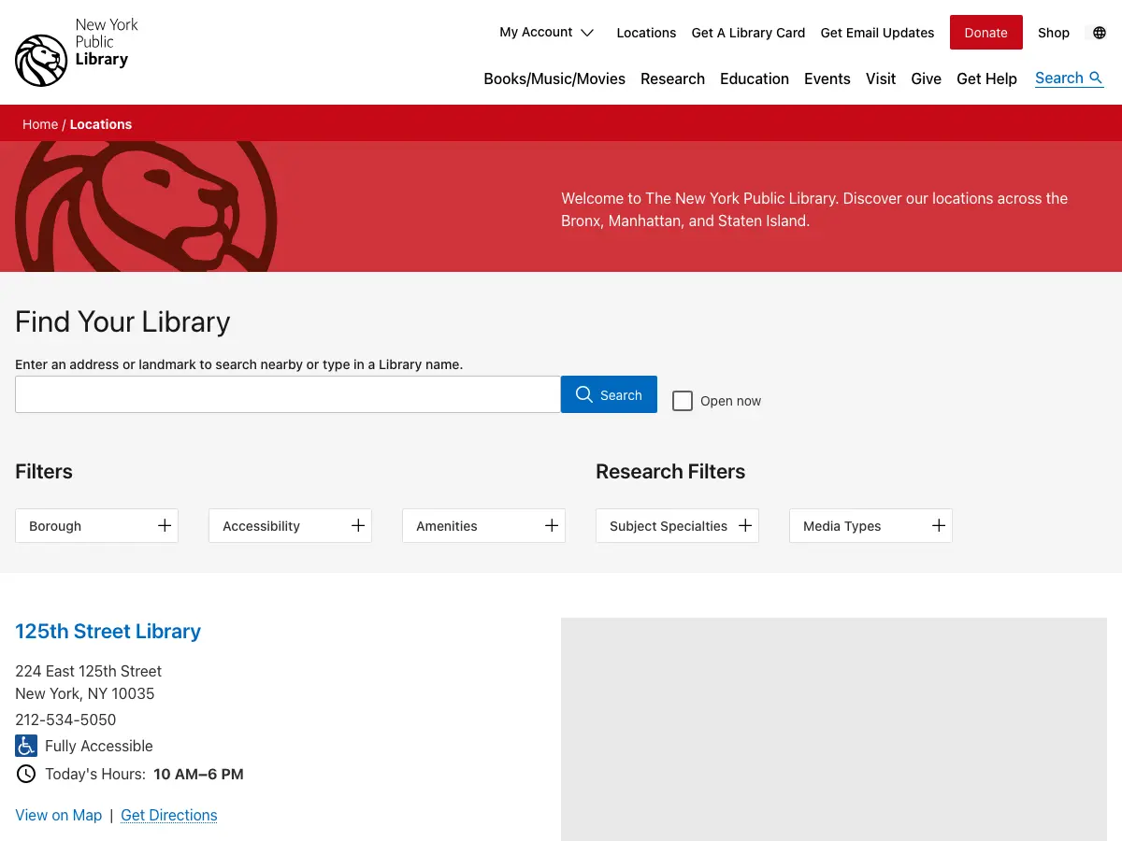The image size is (1122, 841).
Task: Click the Fully Accessible text
Action: click(99, 746)
